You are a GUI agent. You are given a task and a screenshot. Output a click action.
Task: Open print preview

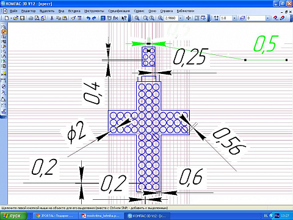(x=37, y=18)
